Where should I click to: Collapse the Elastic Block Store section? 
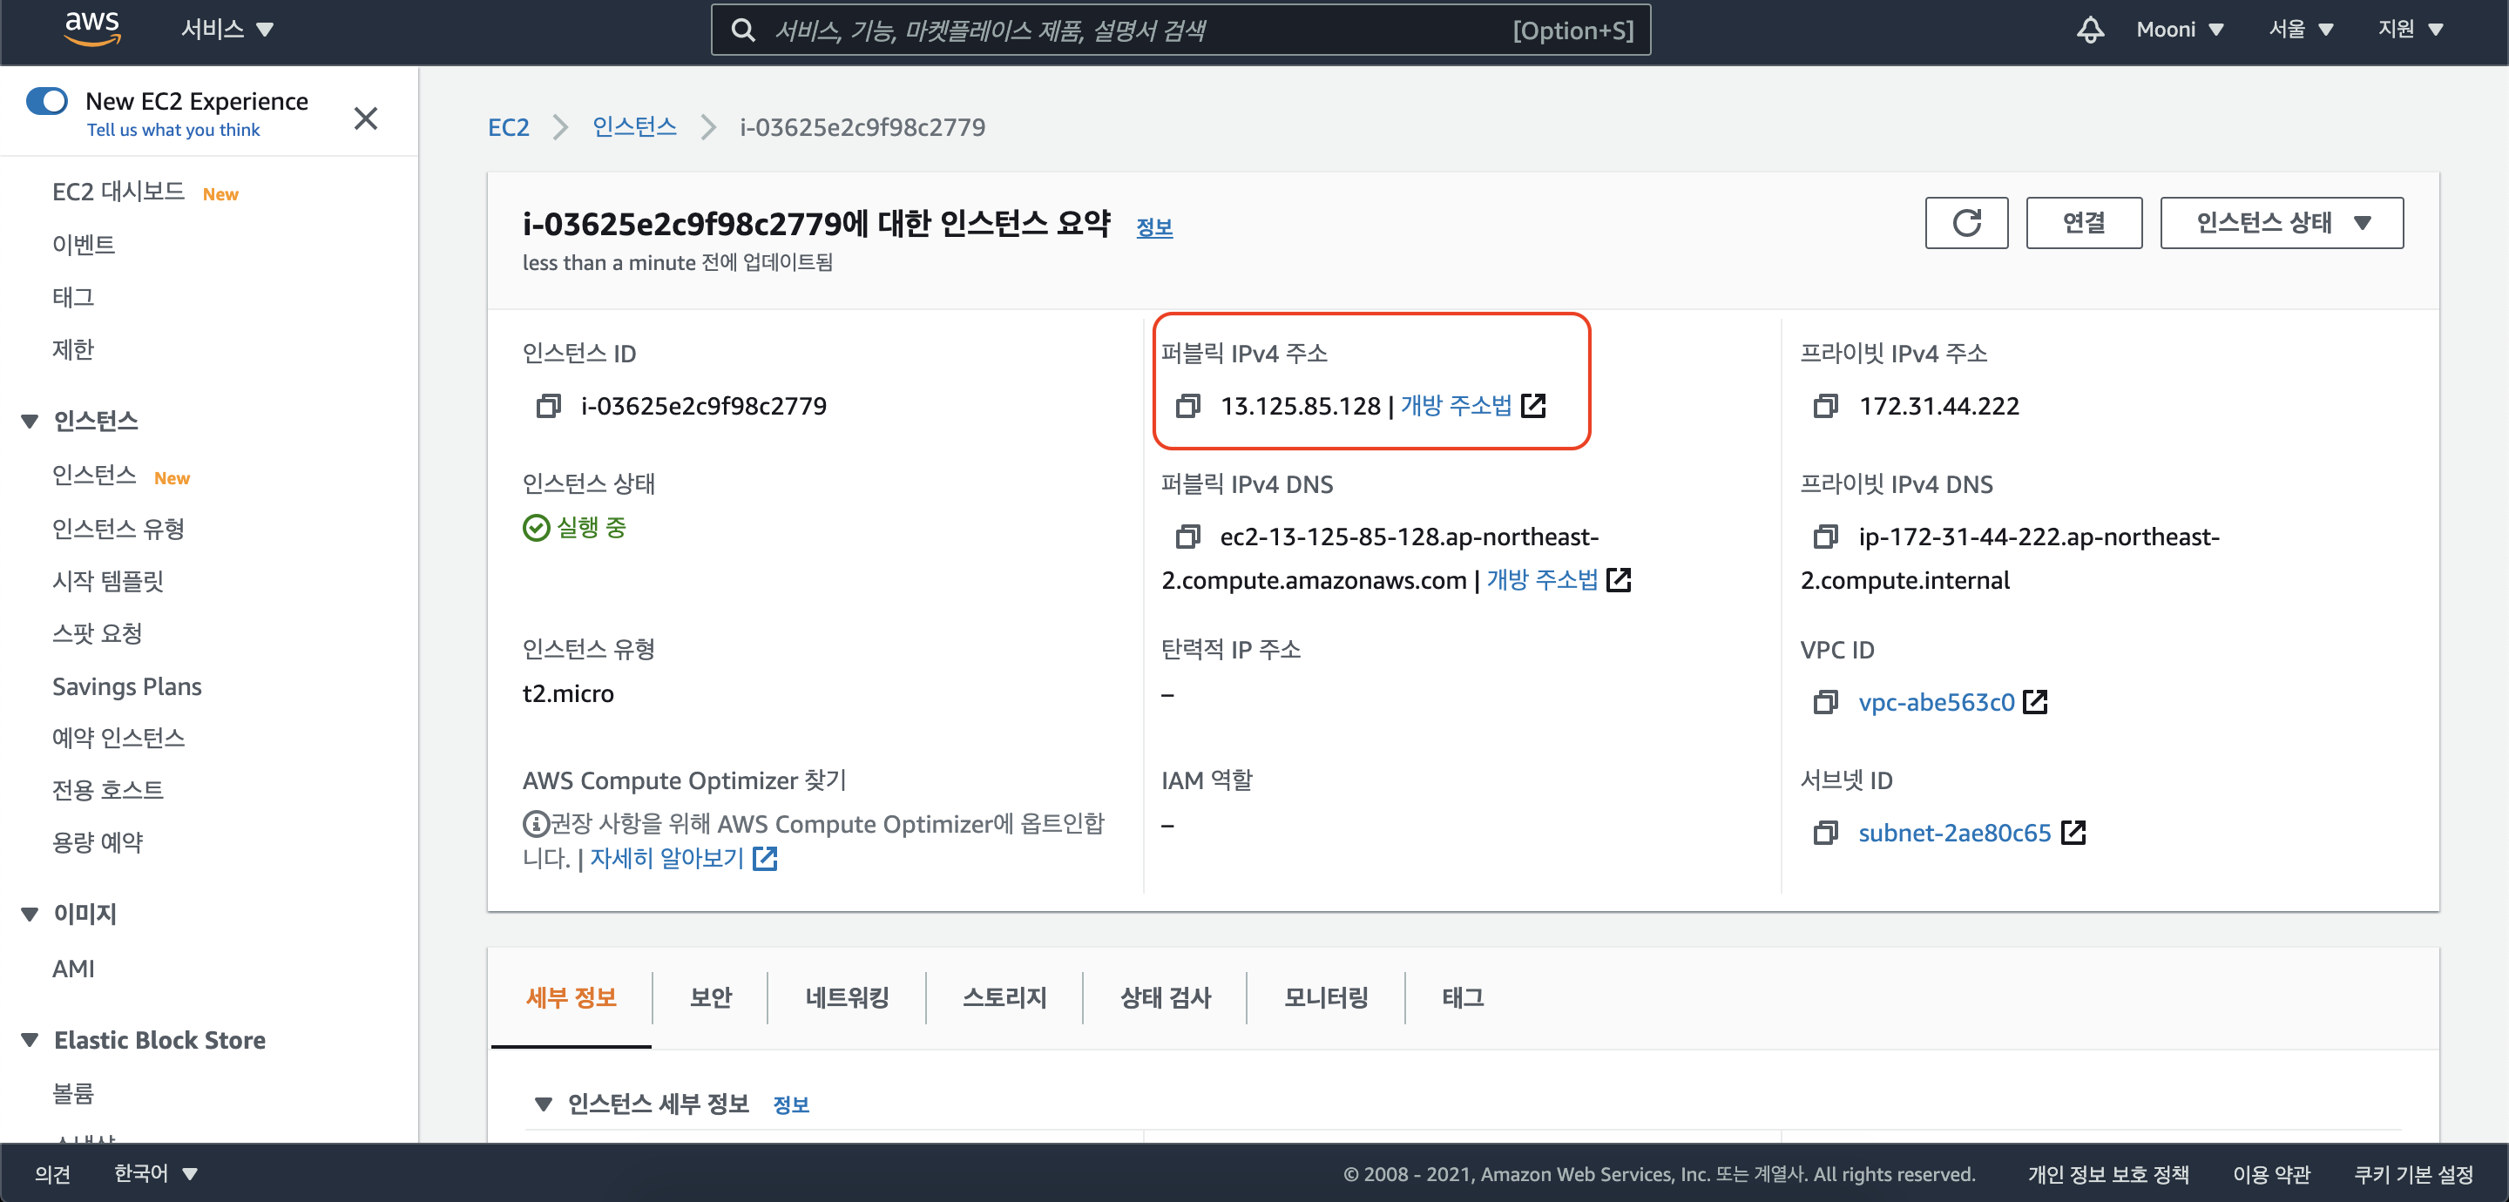click(30, 1040)
